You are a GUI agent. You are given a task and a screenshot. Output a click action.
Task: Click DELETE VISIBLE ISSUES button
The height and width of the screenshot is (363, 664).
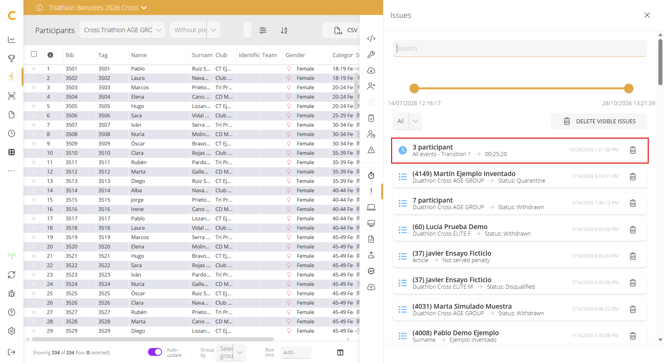tap(599, 121)
